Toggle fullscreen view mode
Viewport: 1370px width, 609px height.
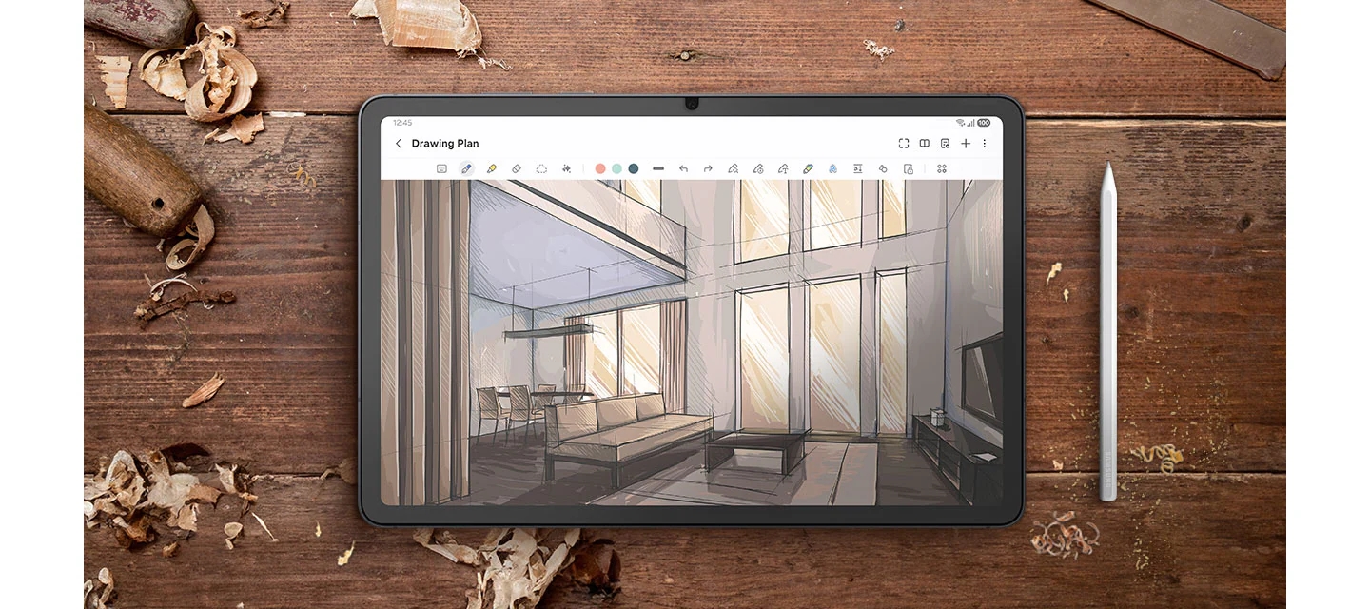pyautogui.click(x=903, y=143)
